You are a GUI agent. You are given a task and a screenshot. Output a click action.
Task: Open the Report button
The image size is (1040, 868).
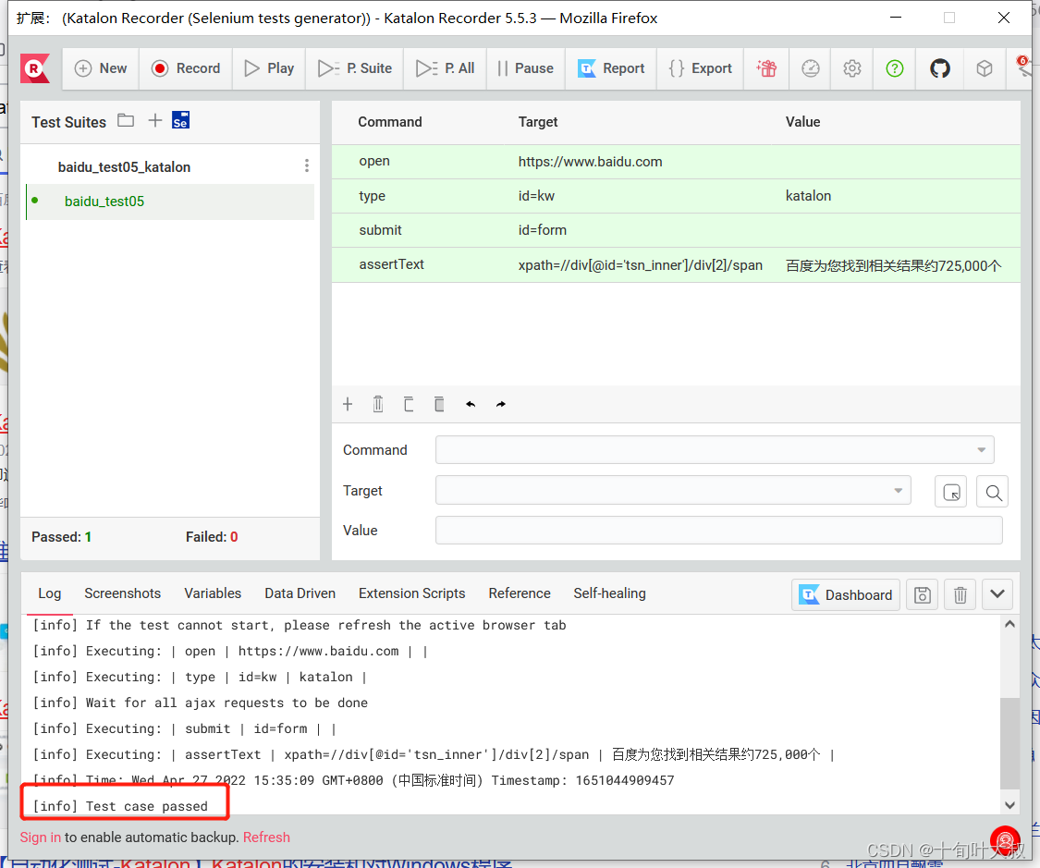(x=611, y=68)
